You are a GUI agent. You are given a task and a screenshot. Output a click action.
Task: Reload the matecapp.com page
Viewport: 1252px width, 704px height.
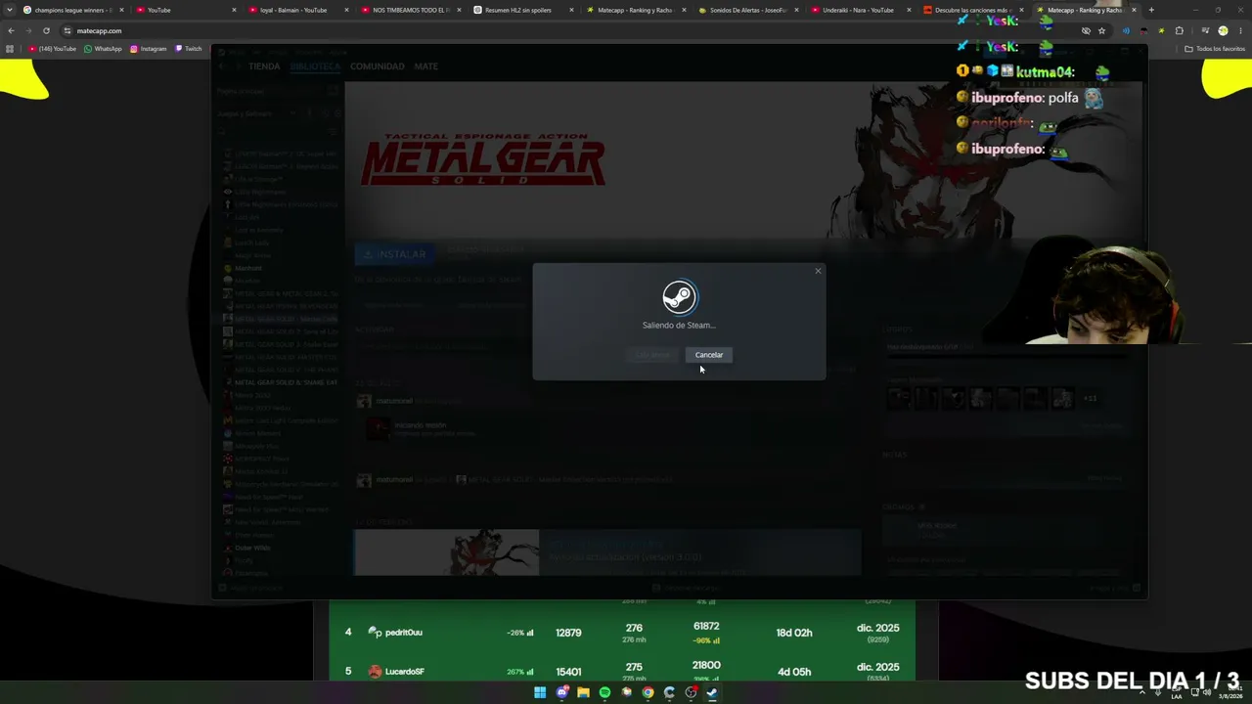point(46,30)
